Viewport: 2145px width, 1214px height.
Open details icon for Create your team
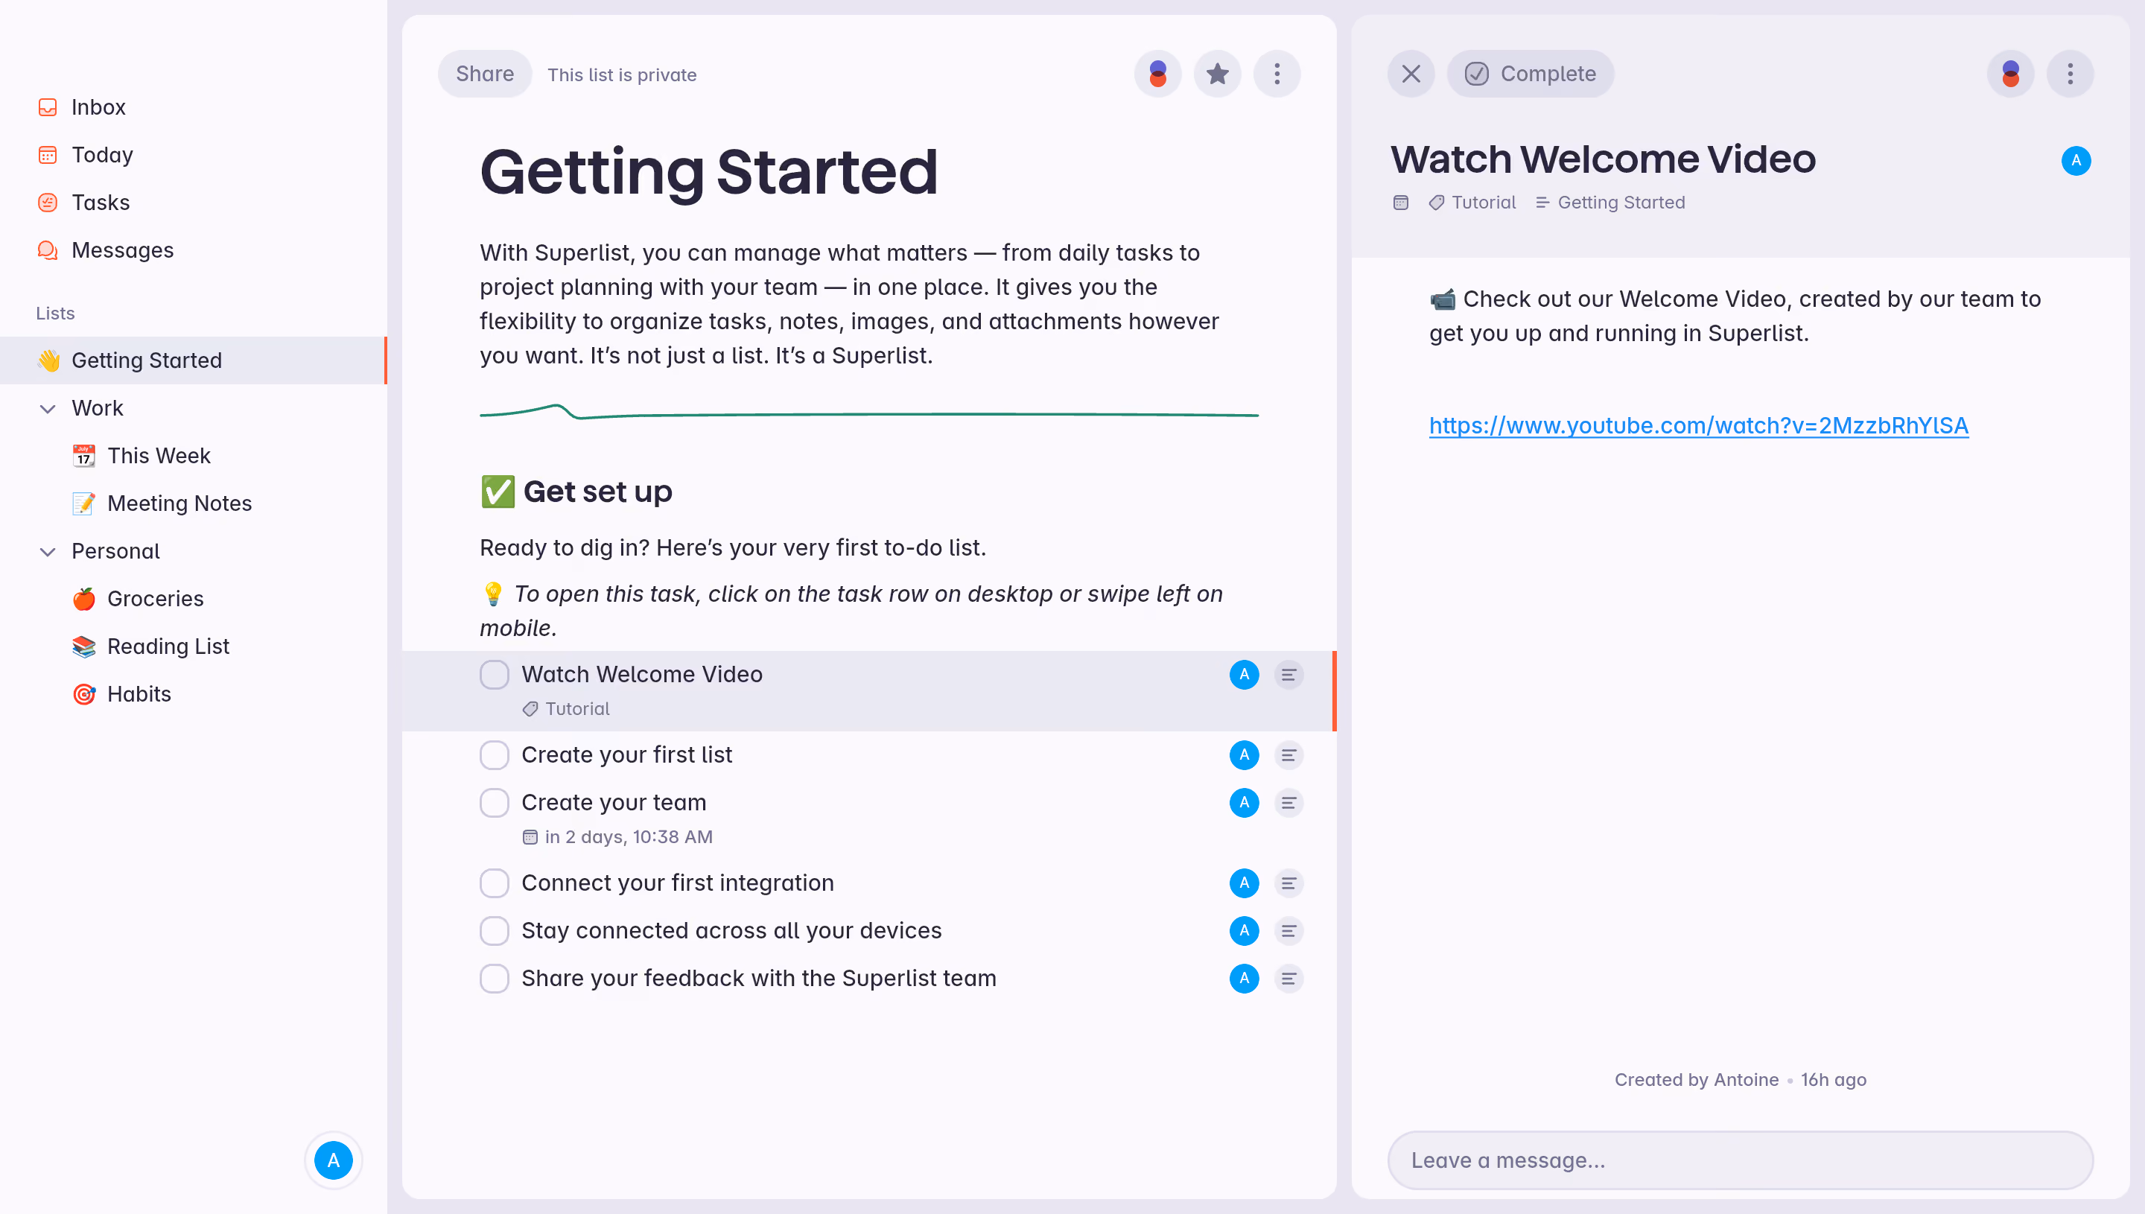click(x=1288, y=802)
